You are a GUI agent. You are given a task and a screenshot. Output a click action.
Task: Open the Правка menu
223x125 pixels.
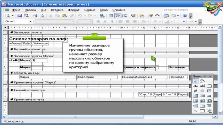tap(30, 10)
